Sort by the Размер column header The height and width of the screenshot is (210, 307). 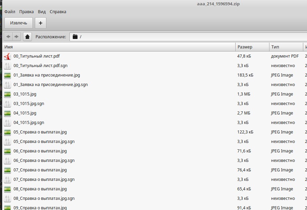click(x=252, y=47)
